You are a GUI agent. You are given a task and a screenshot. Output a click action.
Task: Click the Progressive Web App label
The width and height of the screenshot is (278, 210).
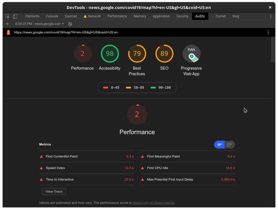click(191, 71)
